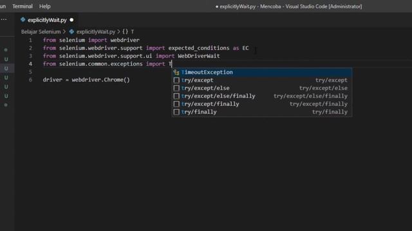
Task: Choose the try/except snippet suggestion
Action: (262, 80)
